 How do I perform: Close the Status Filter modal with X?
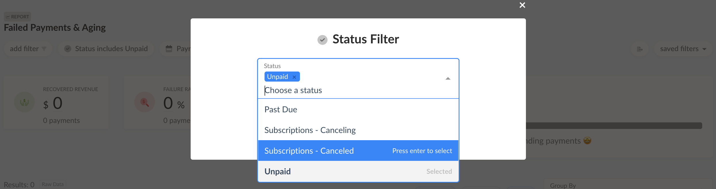click(522, 5)
